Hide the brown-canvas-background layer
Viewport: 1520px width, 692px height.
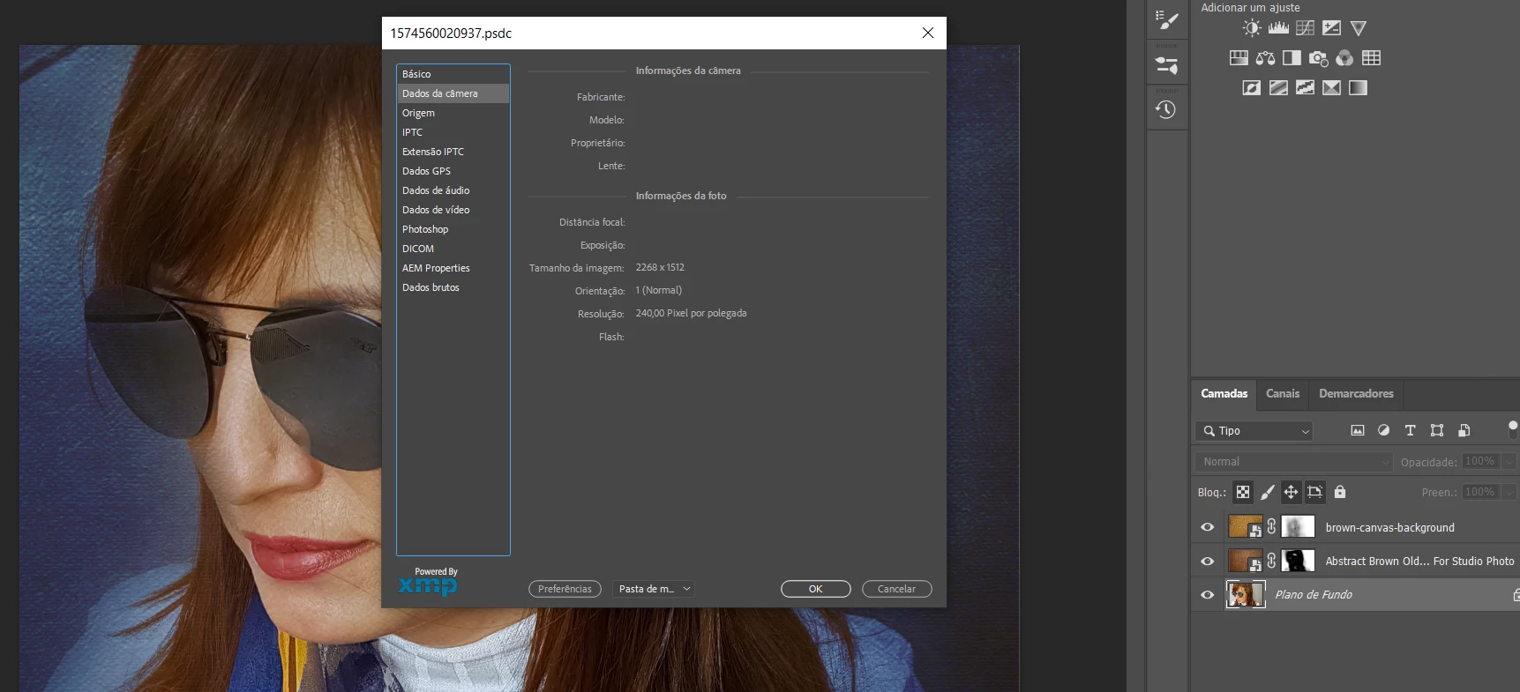(x=1208, y=527)
